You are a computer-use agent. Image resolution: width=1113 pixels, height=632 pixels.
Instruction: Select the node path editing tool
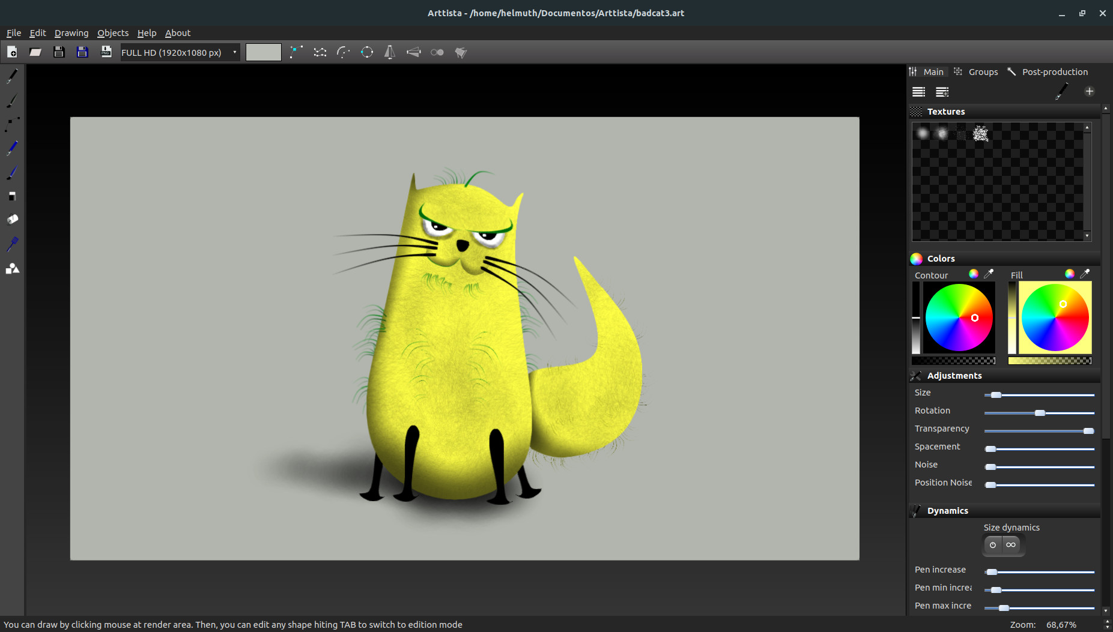pos(11,124)
